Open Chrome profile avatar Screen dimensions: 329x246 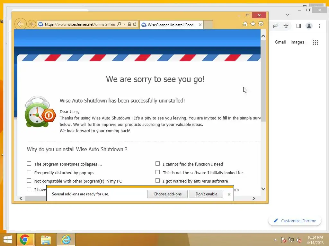click(309, 26)
